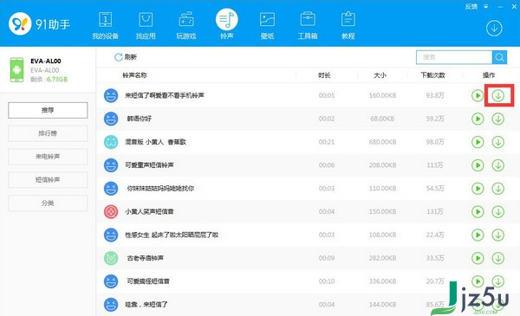Image resolution: width=520 pixels, height=316 pixels.
Task: Download the 可爱童声短信铃声 ringtone
Action: click(x=497, y=165)
